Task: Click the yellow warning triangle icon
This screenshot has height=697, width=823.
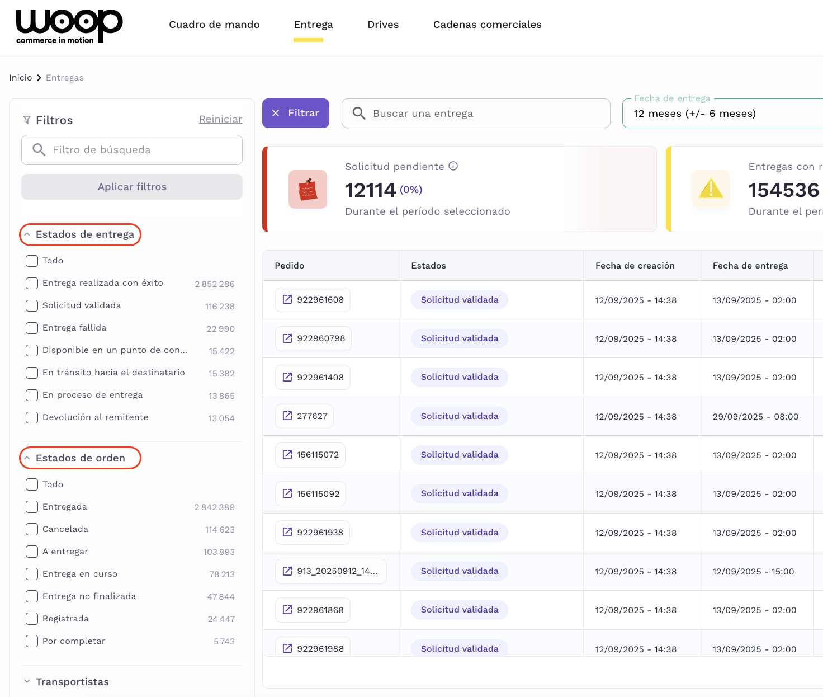Action: 711,189
